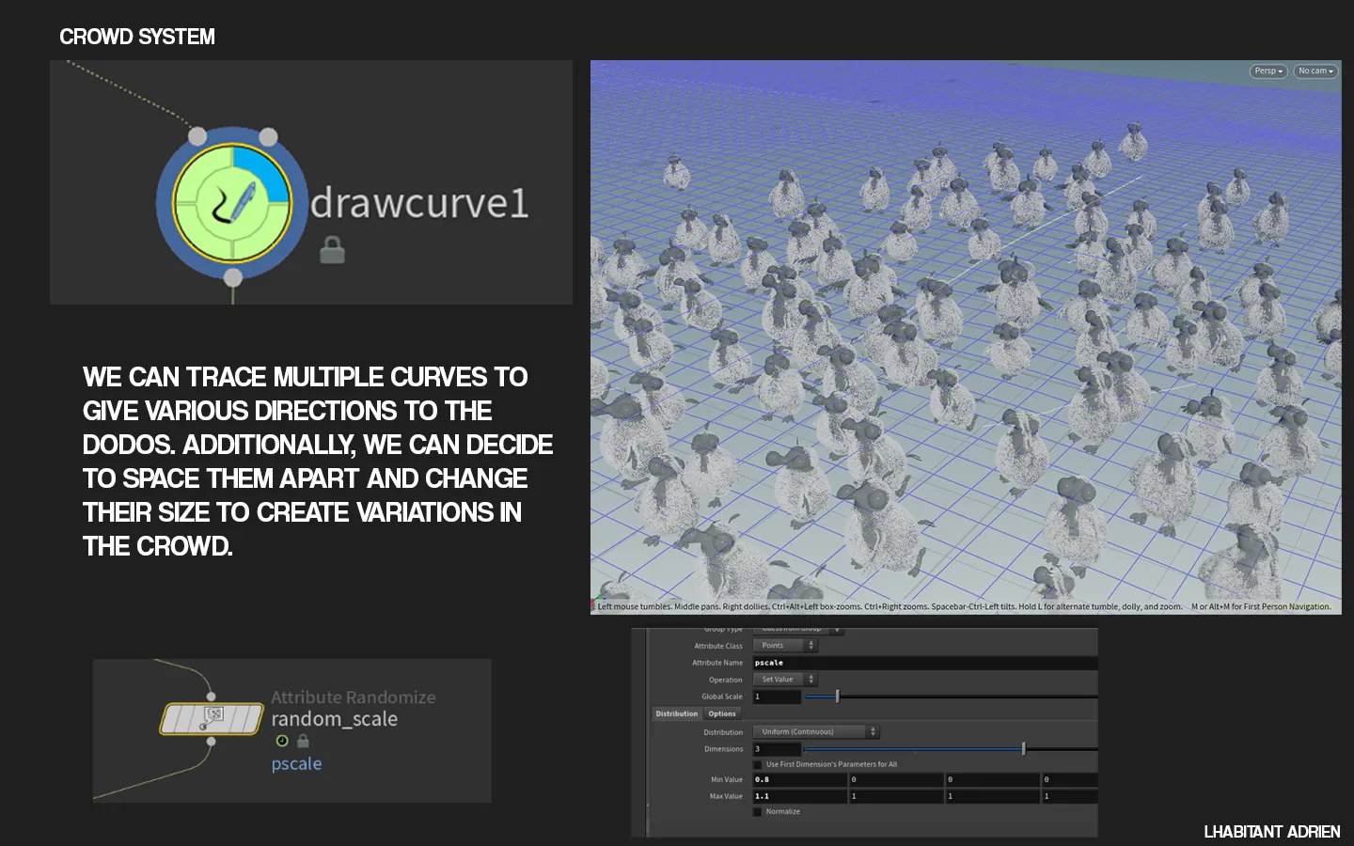Click the input connector above random_scale node
Image resolution: width=1354 pixels, height=846 pixels.
click(211, 697)
